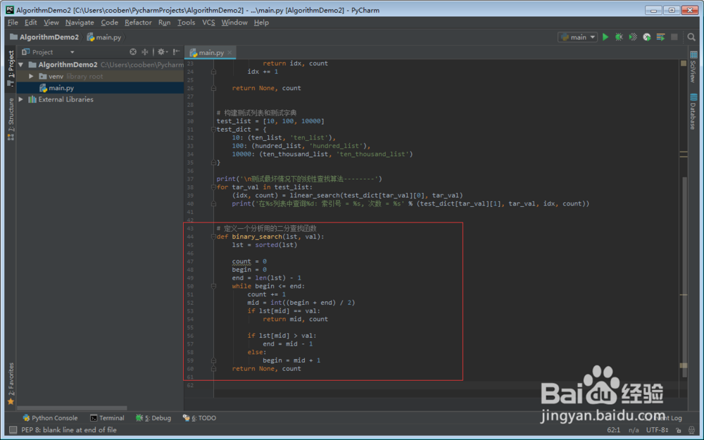This screenshot has width=704, height=440.
Task: Select External Libraries in project tree
Action: [100, 99]
